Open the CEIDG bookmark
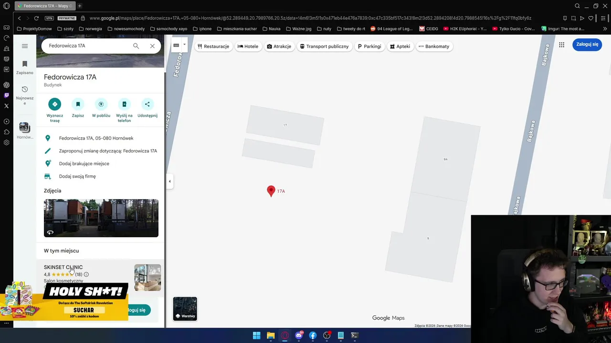 pos(429,29)
